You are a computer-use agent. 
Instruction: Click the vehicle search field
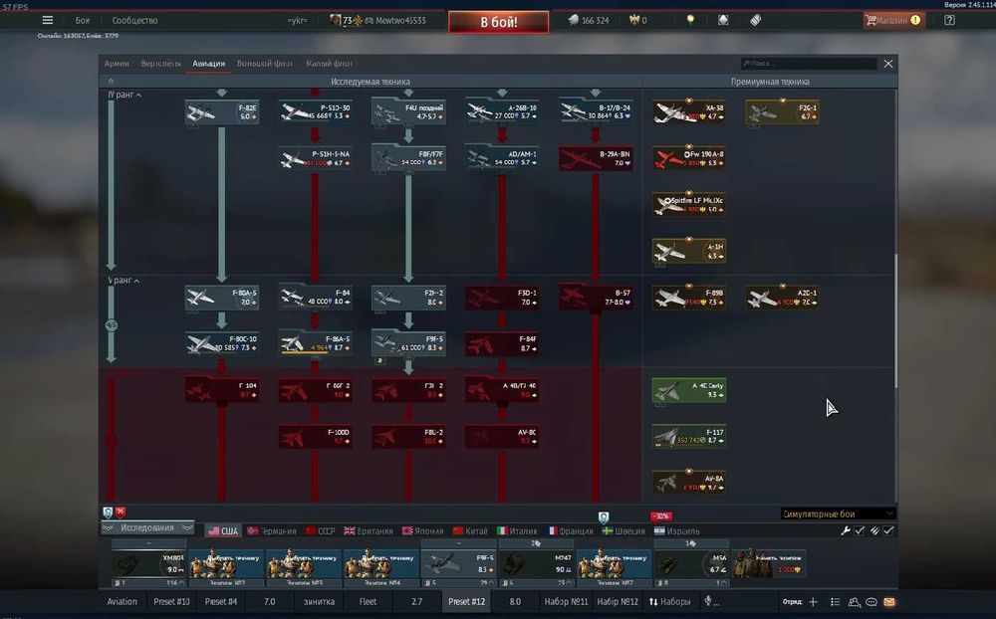[x=809, y=64]
